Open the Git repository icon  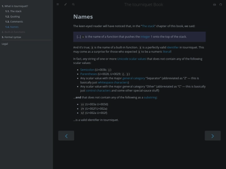[221, 5]
